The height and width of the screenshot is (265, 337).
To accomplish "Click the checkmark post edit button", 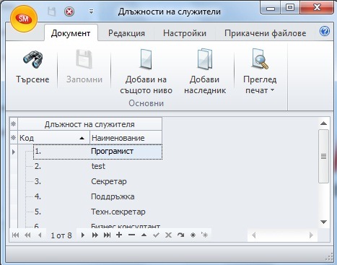I will tap(156, 235).
